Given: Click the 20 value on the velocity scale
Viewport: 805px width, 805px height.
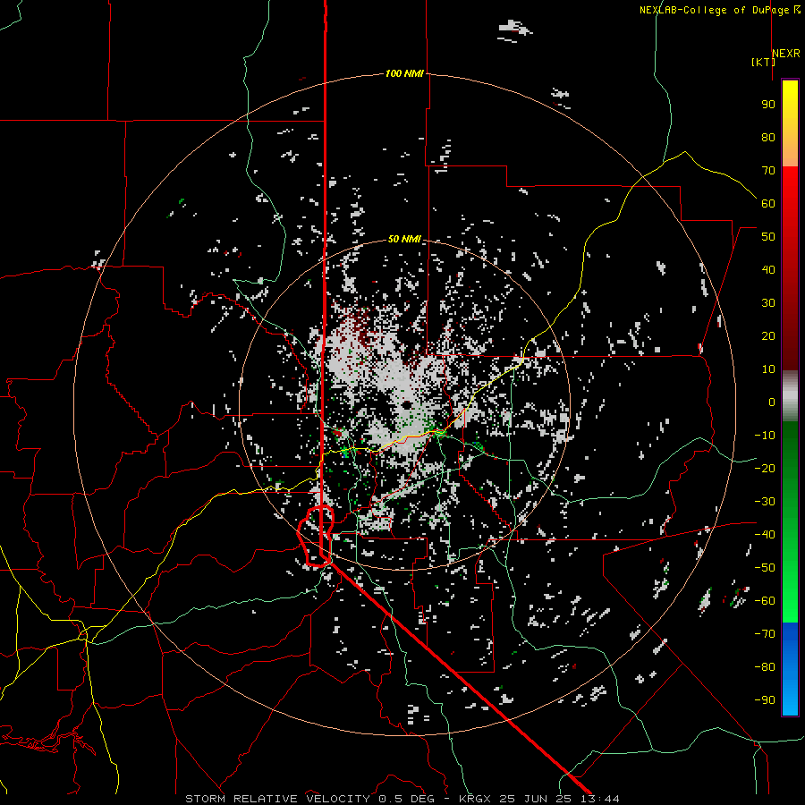Looking at the screenshot, I should click(x=768, y=335).
